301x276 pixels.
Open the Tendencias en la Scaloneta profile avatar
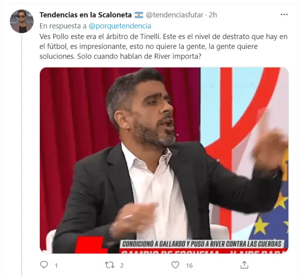point(22,21)
